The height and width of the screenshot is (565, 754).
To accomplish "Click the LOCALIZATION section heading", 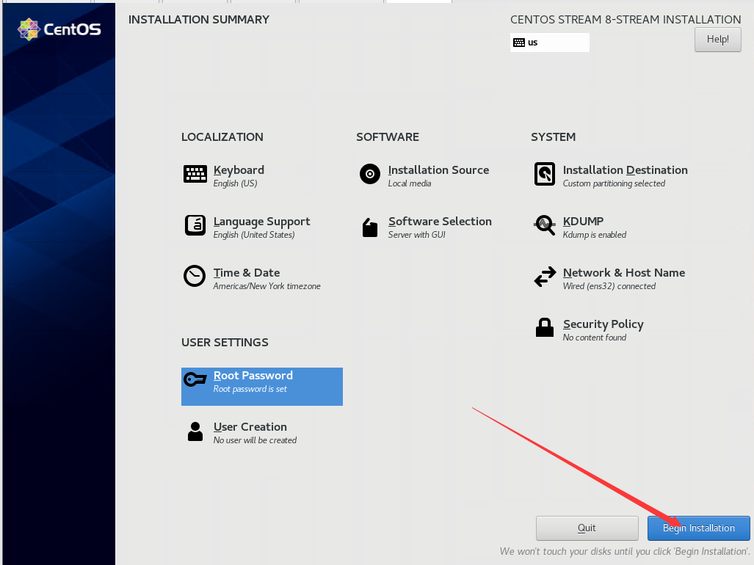I will pyautogui.click(x=222, y=137).
